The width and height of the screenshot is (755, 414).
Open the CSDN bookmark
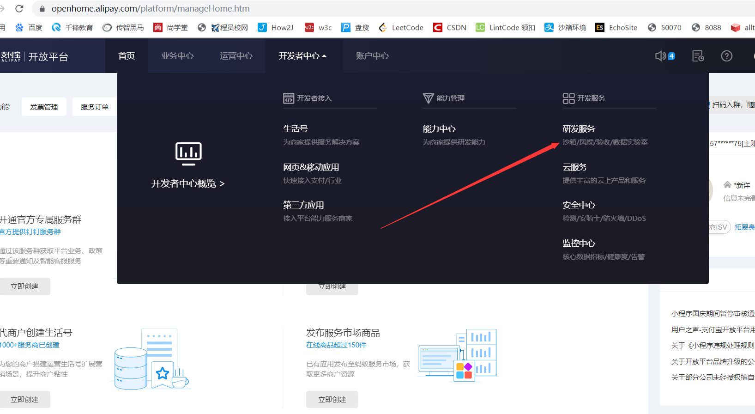coord(450,28)
